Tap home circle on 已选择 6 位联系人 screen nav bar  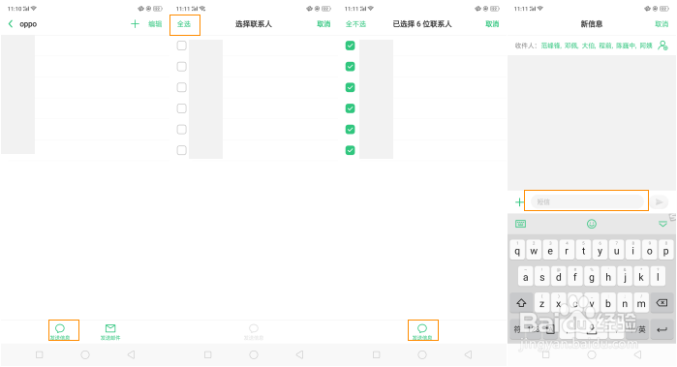coord(422,354)
